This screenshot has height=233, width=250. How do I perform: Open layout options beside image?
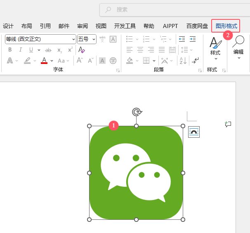click(194, 132)
